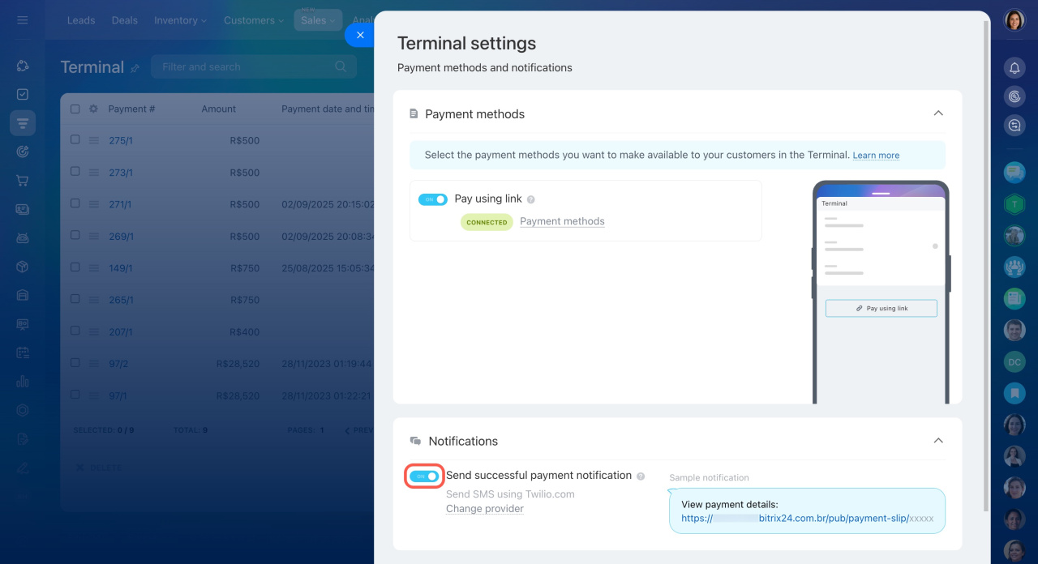Open the hamburger menu icon
The width and height of the screenshot is (1038, 564).
(x=23, y=20)
